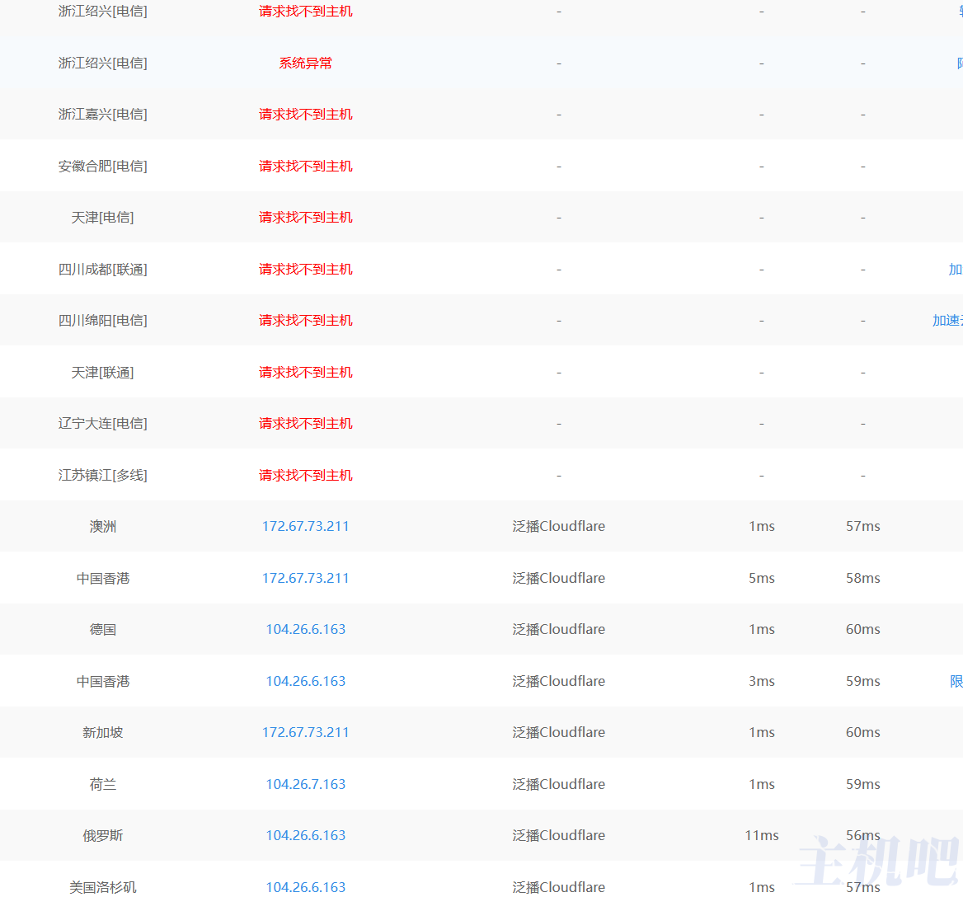Click the 加速 link in 四川绵阳[电信] row
Image resolution: width=963 pixels, height=897 pixels.
(947, 321)
